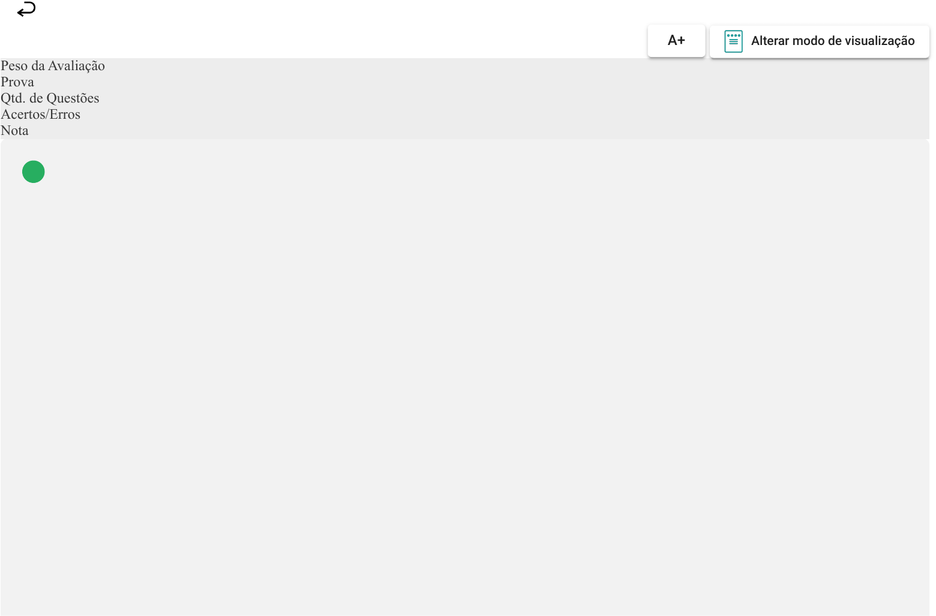Click the A+ button
This screenshot has height=616, width=936.
click(676, 41)
